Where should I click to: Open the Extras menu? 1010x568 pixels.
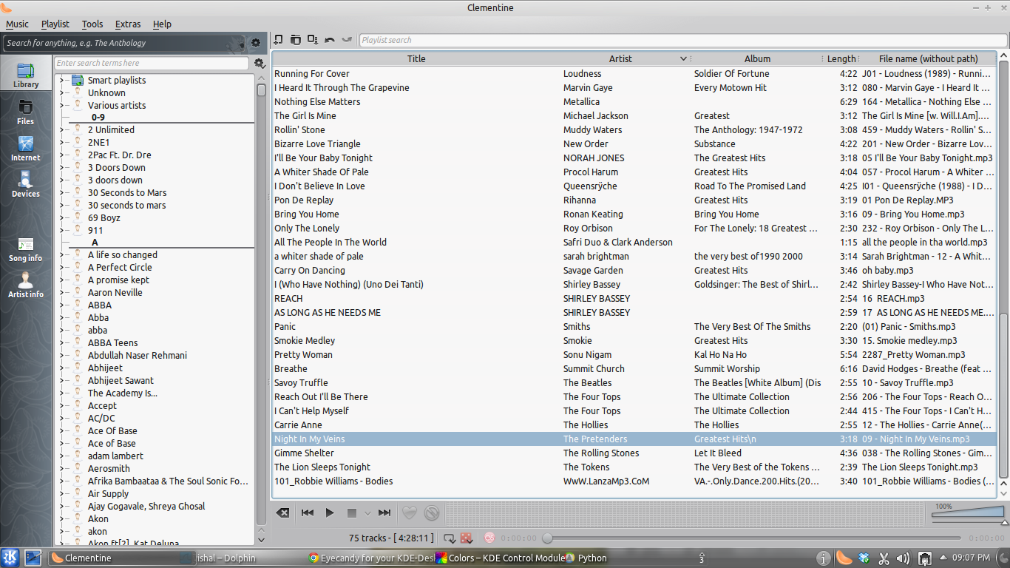(x=128, y=24)
